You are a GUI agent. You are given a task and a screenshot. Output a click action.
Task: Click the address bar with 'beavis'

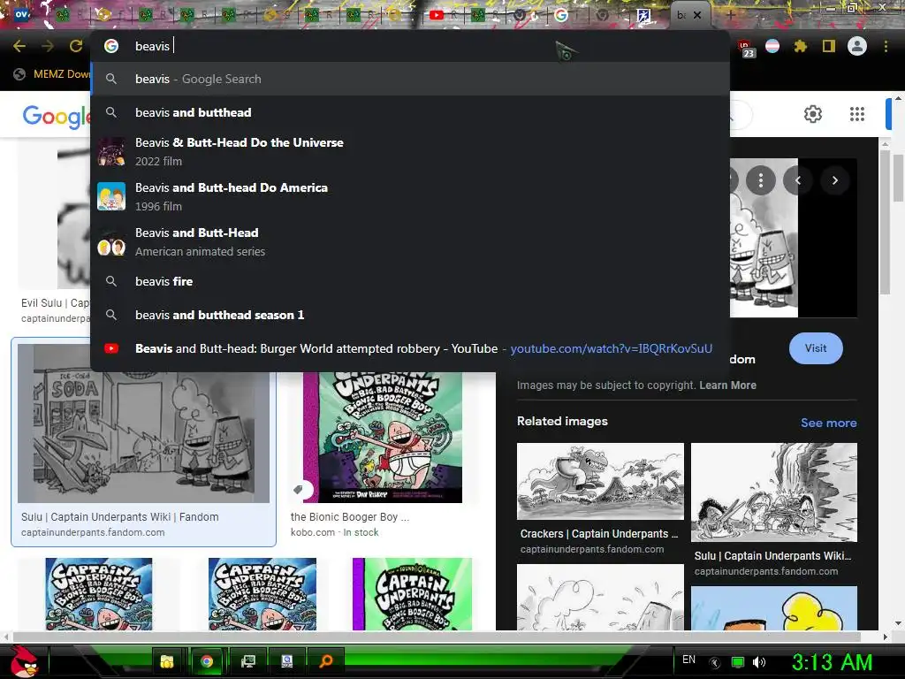[410, 46]
